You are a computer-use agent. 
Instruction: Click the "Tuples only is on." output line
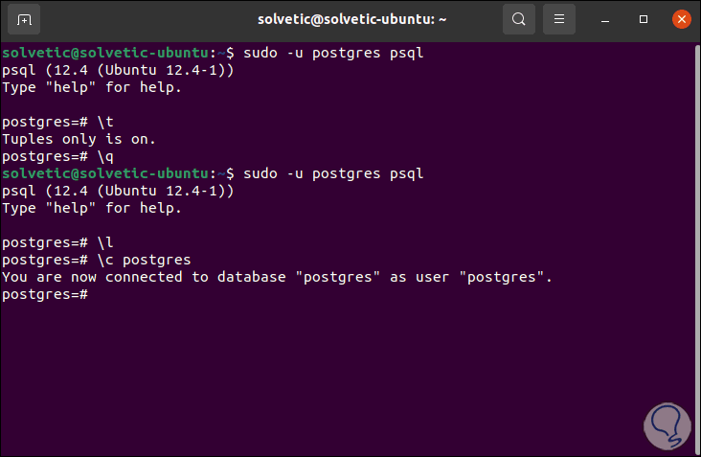[79, 139]
